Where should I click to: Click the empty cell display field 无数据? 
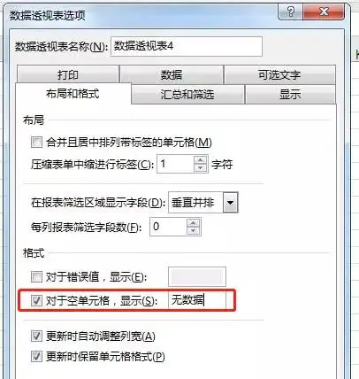[x=197, y=300]
